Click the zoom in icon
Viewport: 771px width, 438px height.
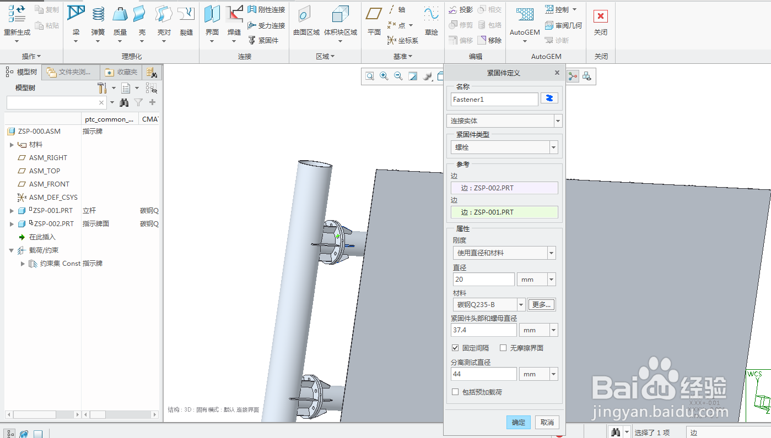[x=384, y=76]
